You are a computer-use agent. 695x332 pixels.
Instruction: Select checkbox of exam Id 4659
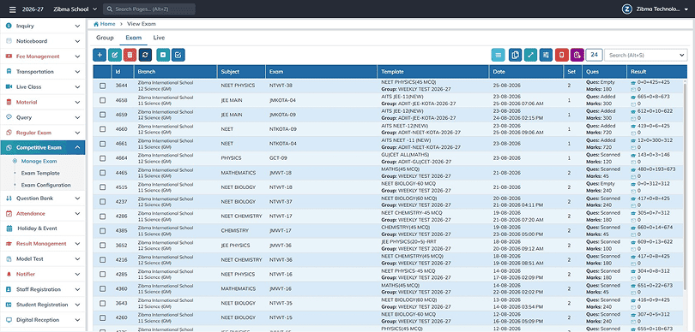pos(102,115)
